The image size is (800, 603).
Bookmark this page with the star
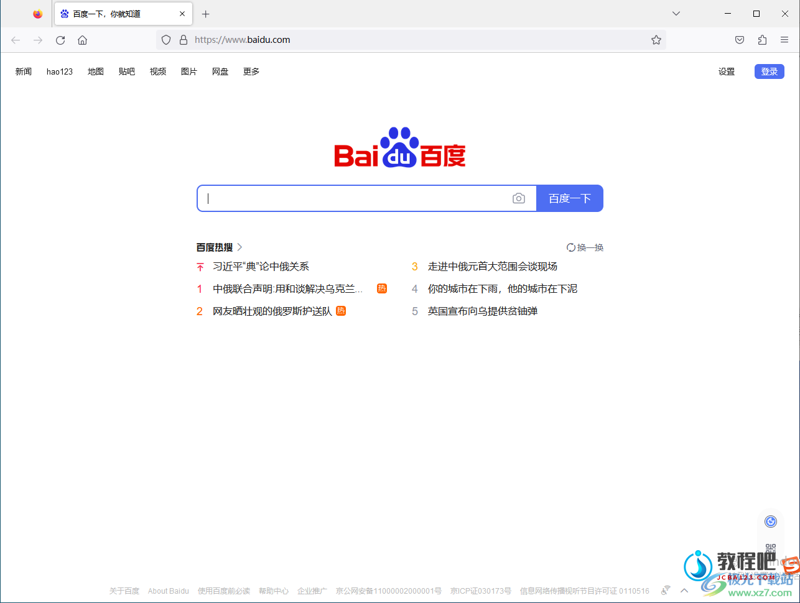[656, 40]
